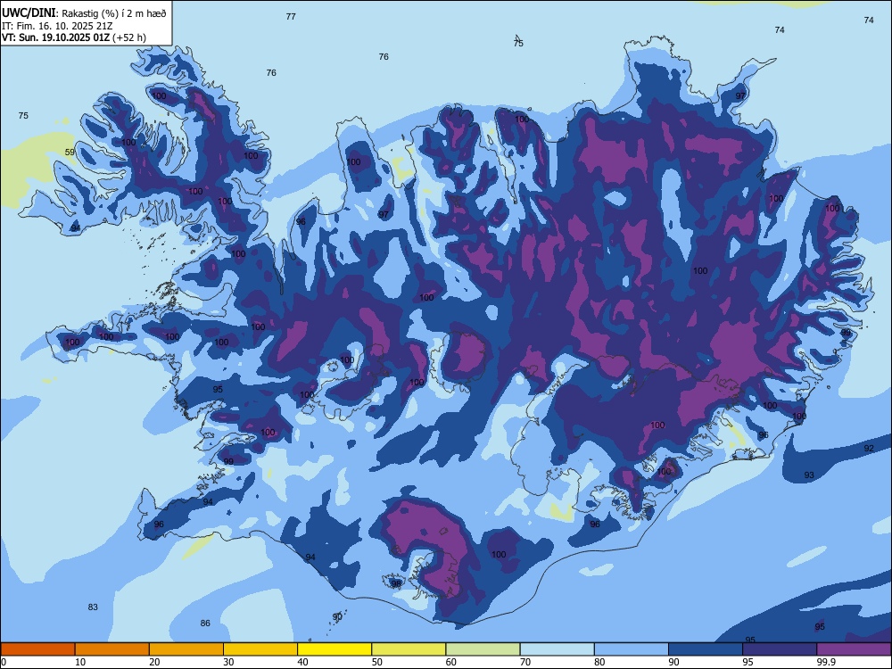This screenshot has width=892, height=669.
Task: Click the '59' humidity value off the Westfjords
Action: point(70,152)
